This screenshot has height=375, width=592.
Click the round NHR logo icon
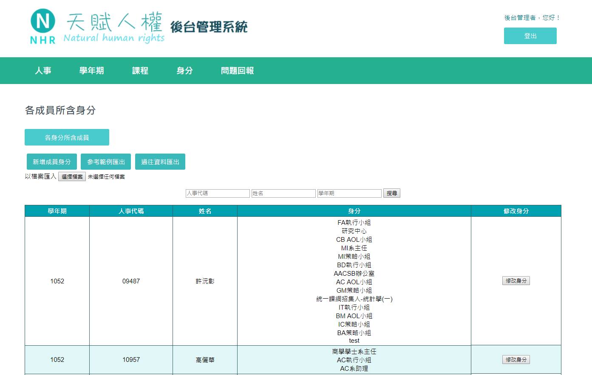tap(43, 21)
